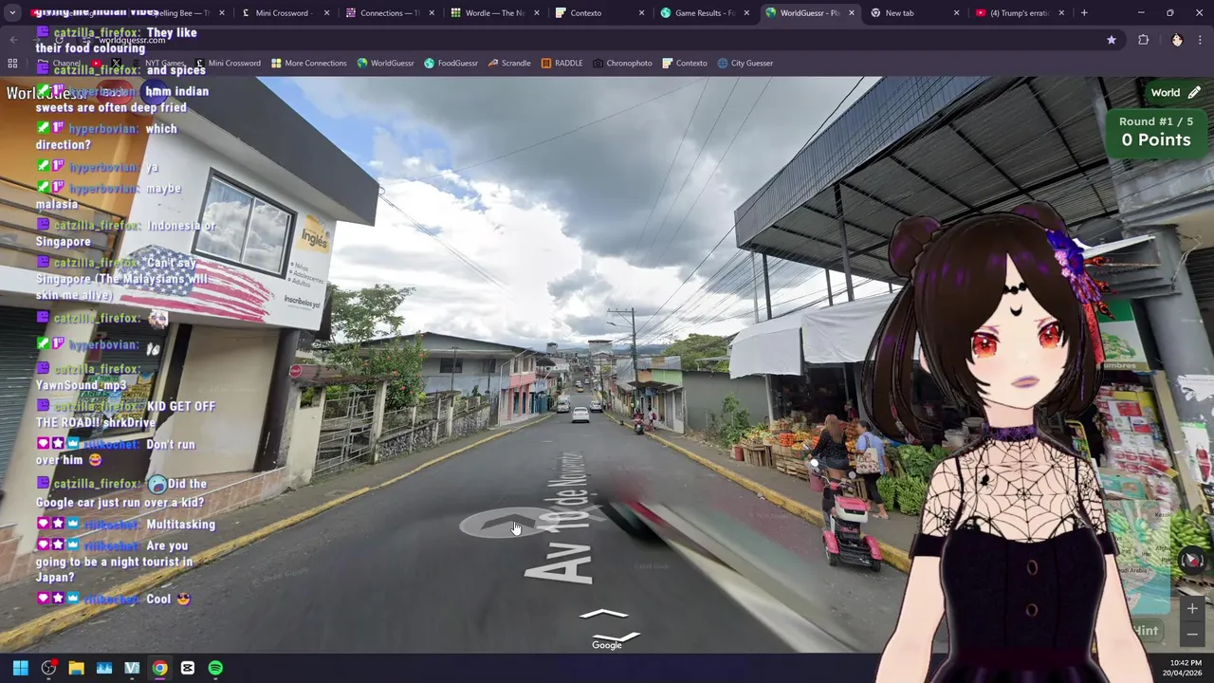Open the Contexto bookmark
The image size is (1214, 683).
684,64
